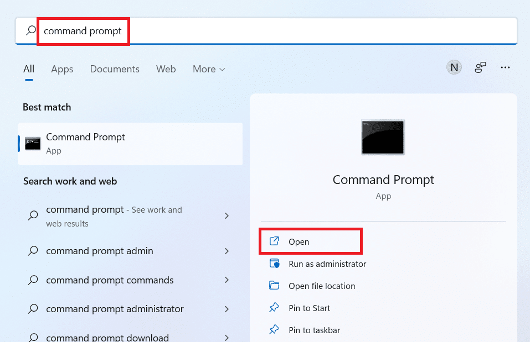Switch to the All tab
The width and height of the screenshot is (530, 342).
click(x=29, y=69)
